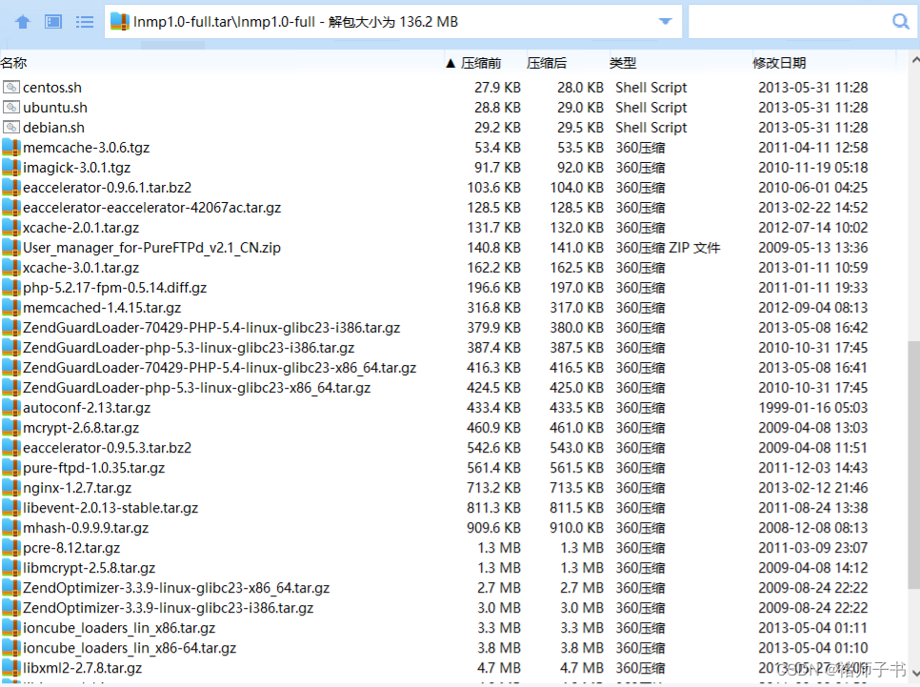Image resolution: width=920 pixels, height=687 pixels.
Task: Select the file name debian.sh
Action: coord(53,128)
